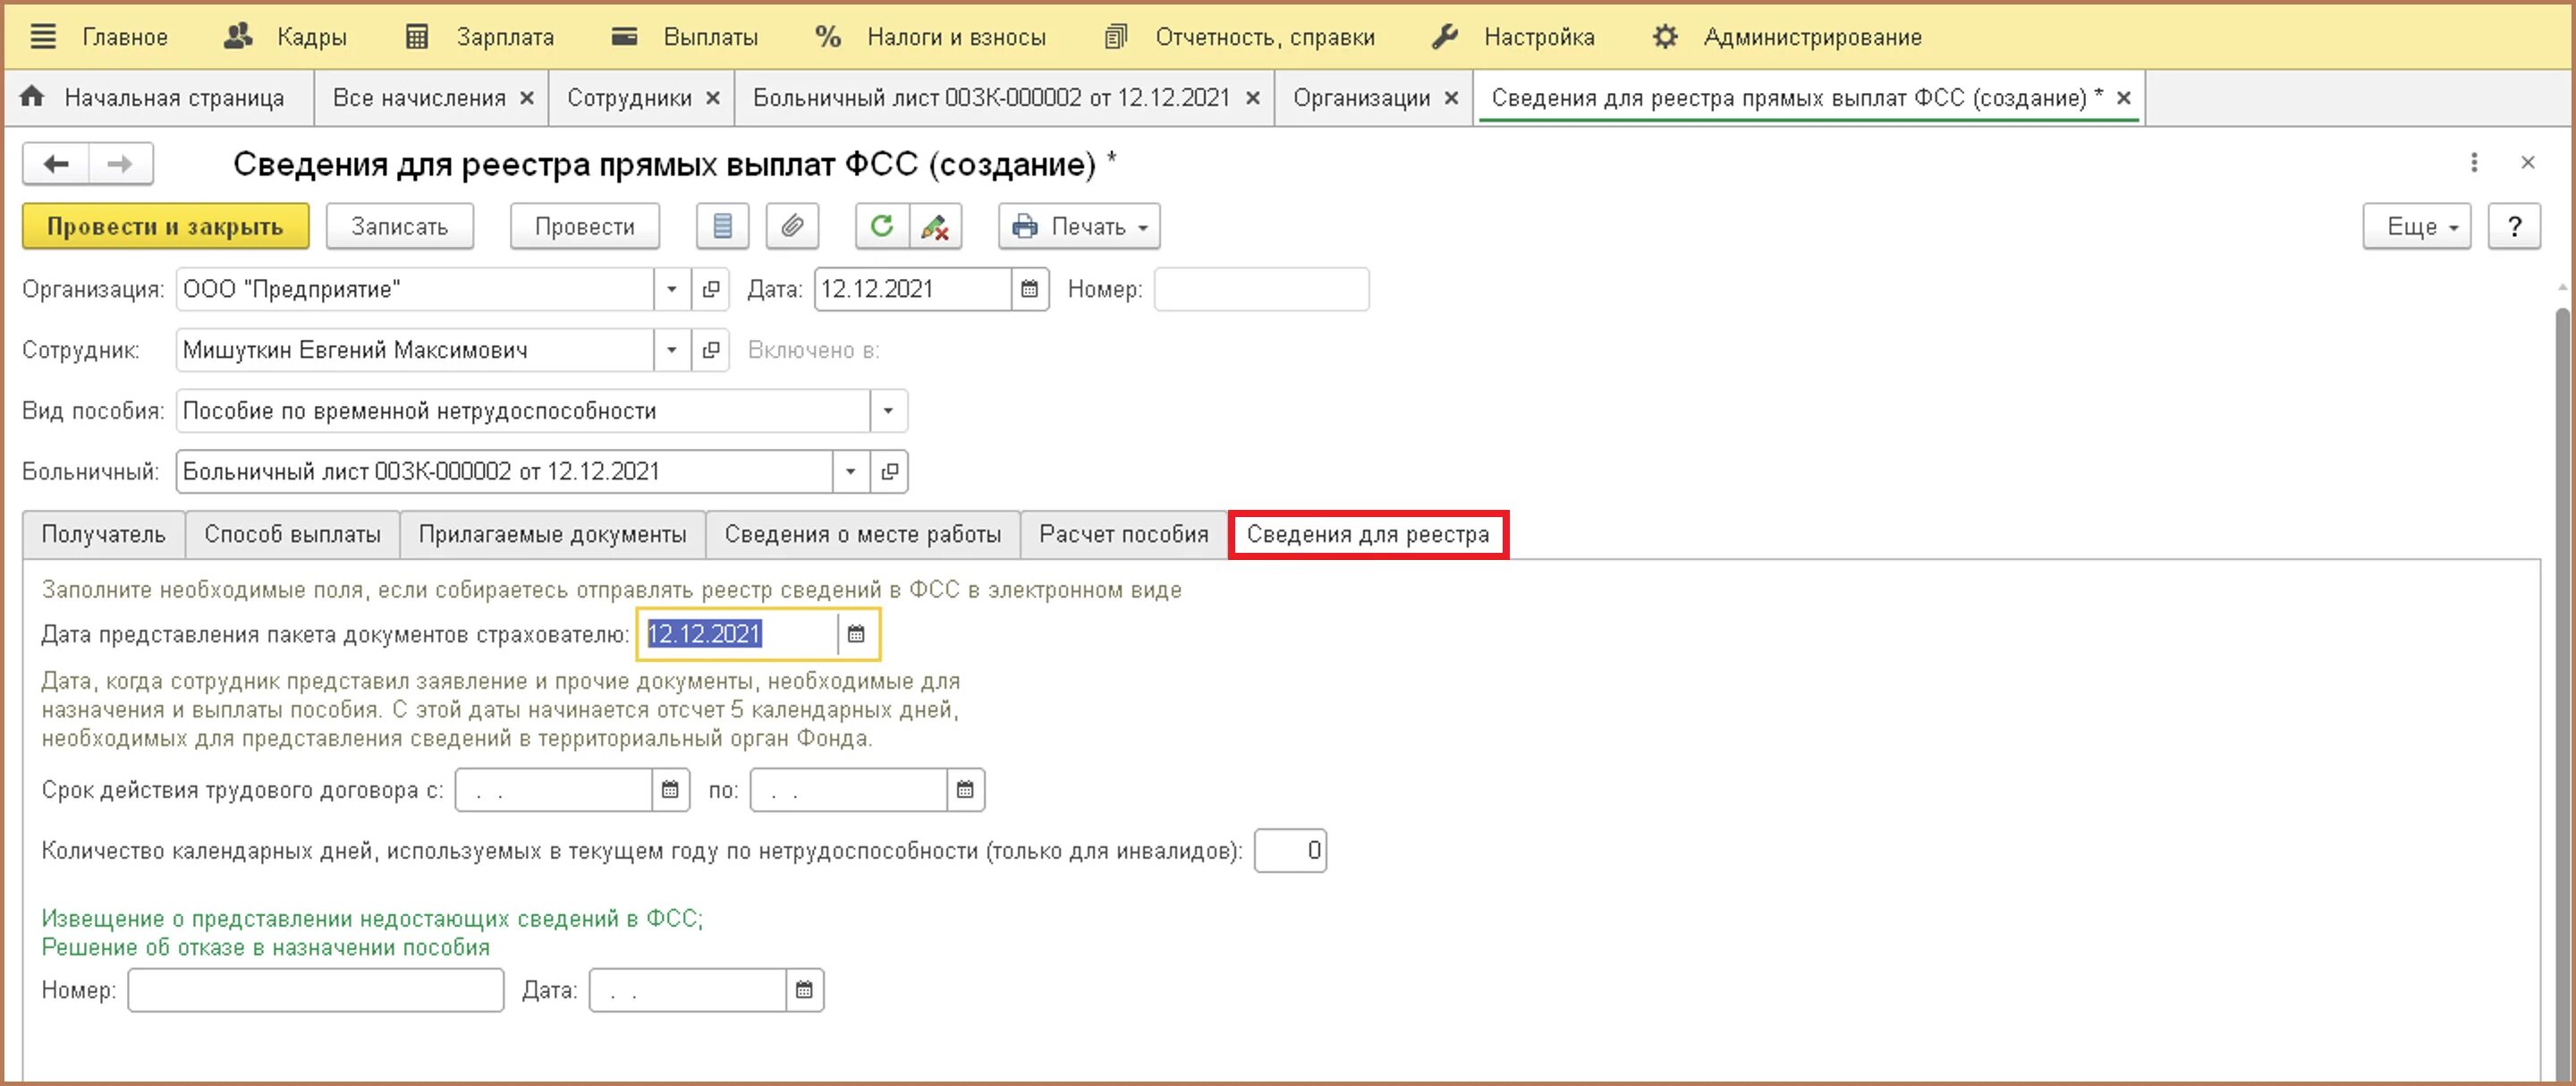The width and height of the screenshot is (2576, 1086).
Task: Click contract term start date field
Action: click(x=553, y=790)
